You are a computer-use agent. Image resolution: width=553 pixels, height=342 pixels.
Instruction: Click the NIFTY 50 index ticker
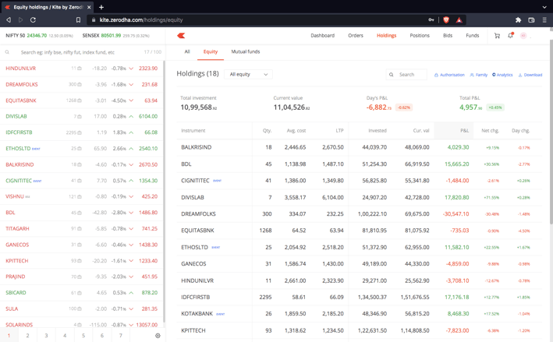click(39, 36)
